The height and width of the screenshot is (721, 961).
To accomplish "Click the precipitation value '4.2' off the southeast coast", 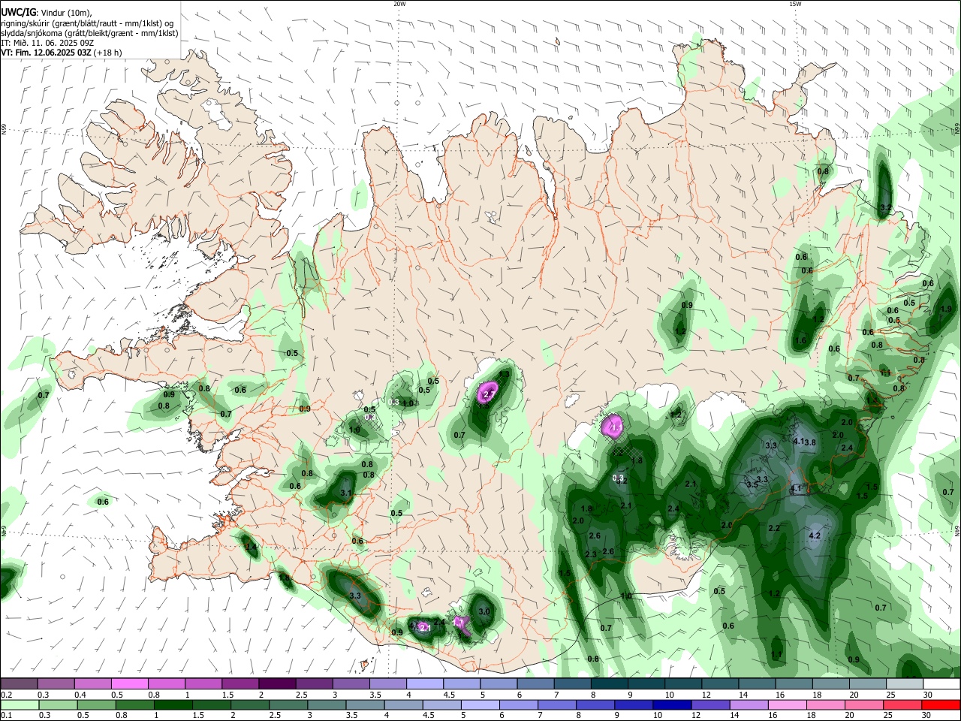I will coord(815,536).
